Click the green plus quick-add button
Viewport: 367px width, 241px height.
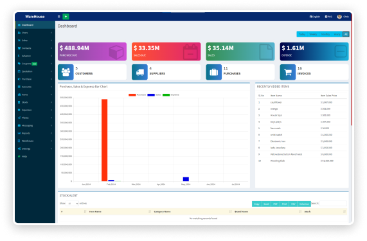[66, 17]
